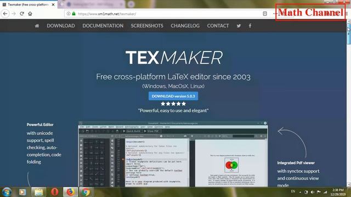Click the Action Center flag tray icon

click(x=319, y=192)
